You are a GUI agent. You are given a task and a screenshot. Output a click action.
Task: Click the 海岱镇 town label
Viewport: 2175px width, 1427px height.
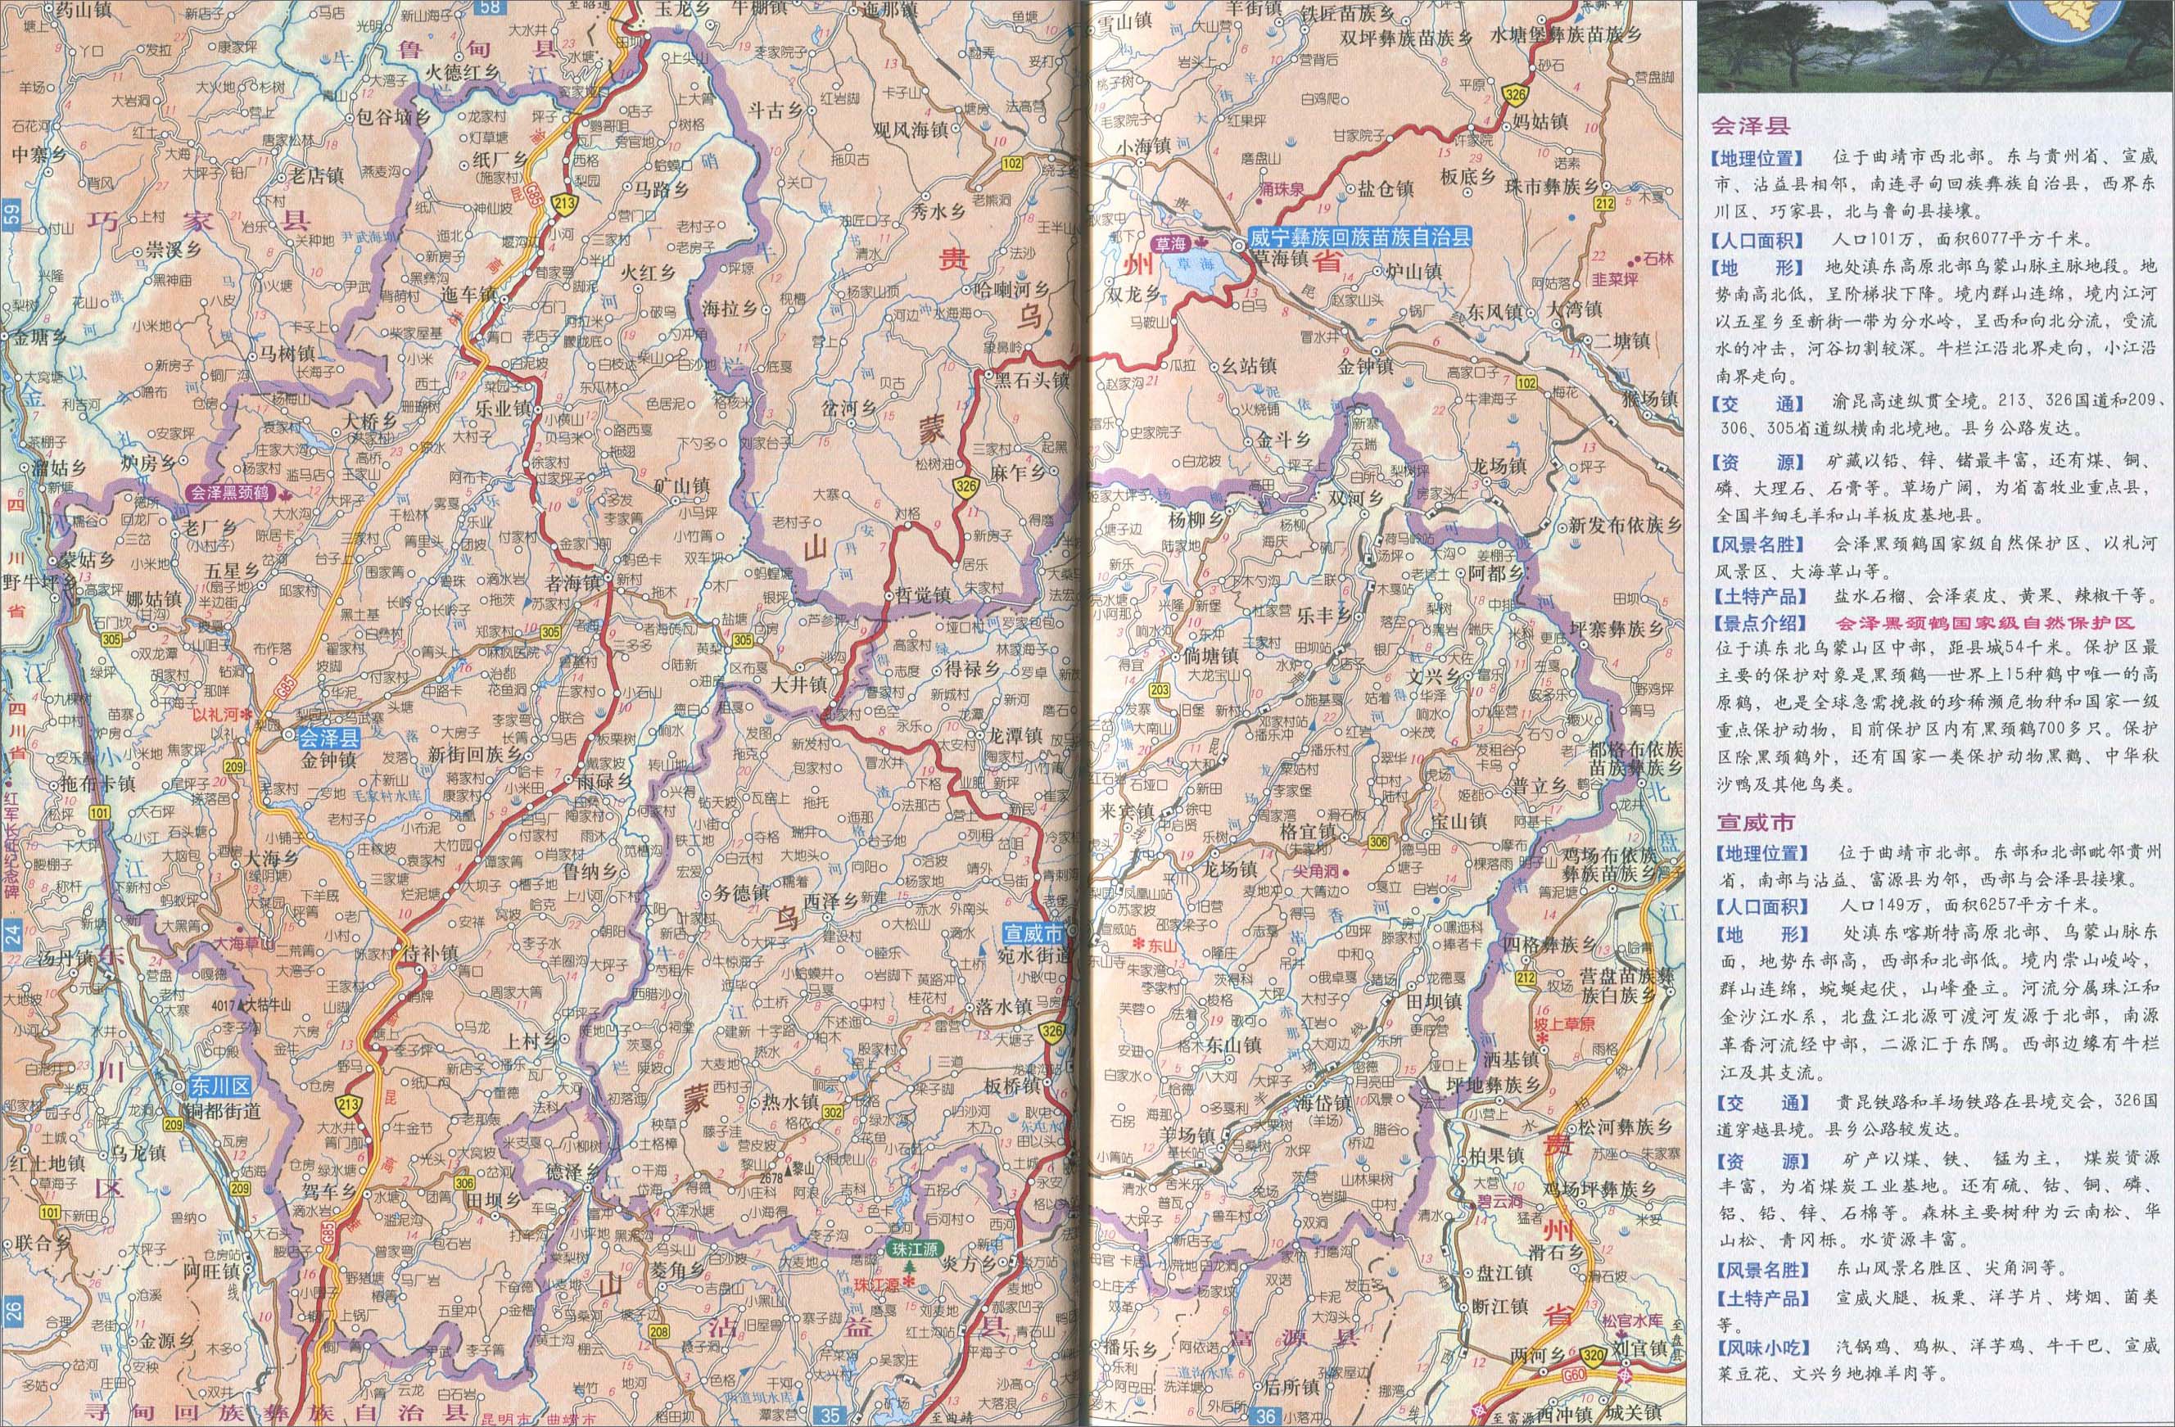(x=1324, y=1103)
